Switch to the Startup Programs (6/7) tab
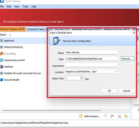Screen dimensions: 139x128 pyautogui.click(x=13, y=29)
